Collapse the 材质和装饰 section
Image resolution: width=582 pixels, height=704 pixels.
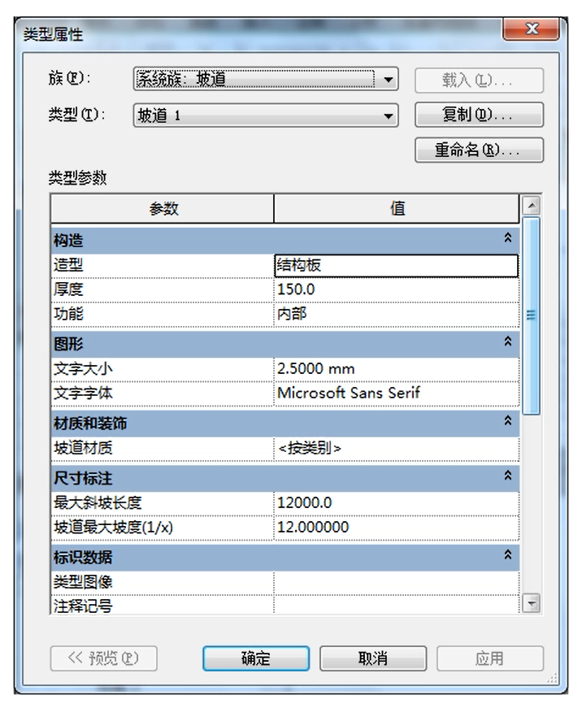[x=508, y=422]
